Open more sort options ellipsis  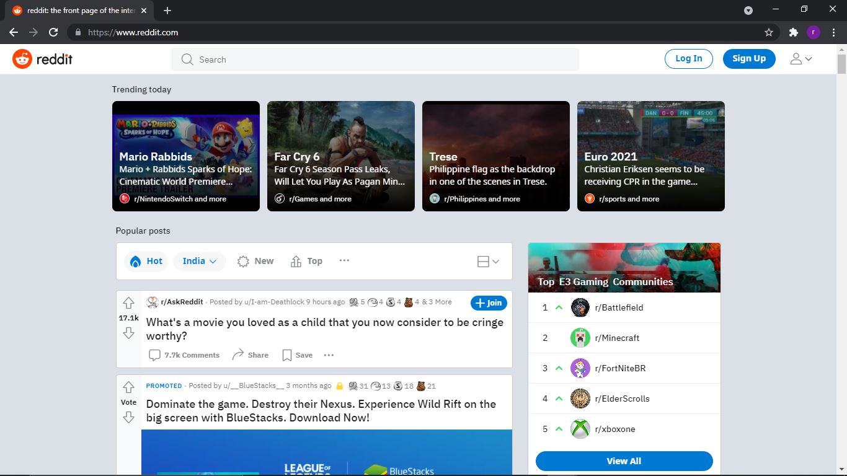344,261
